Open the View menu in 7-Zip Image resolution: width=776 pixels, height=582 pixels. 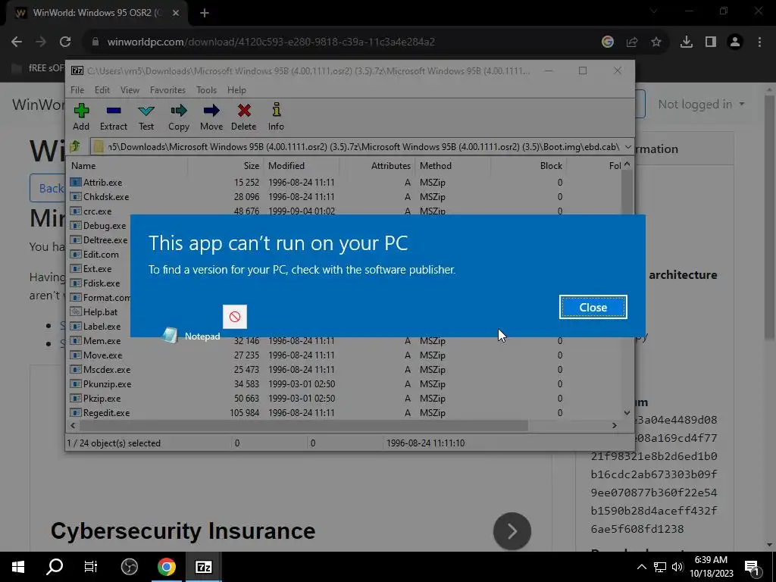(x=130, y=90)
